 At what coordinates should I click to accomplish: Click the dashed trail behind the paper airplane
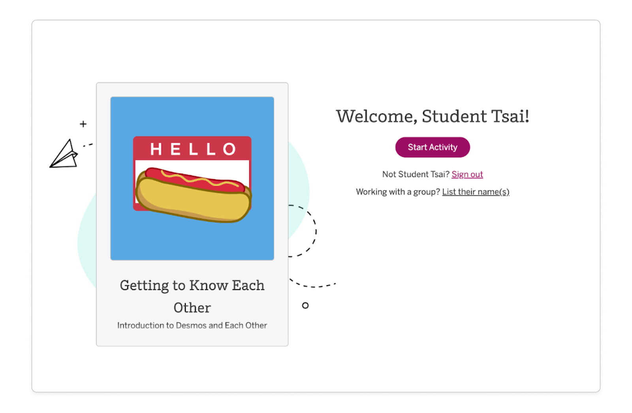click(x=88, y=145)
